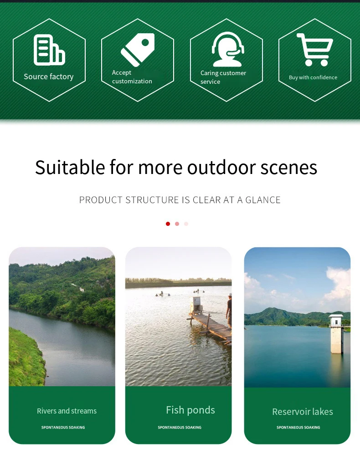Viewport: 360px width, 465px height.
Task: Open the Reservoir lakes photo
Action: pyautogui.click(x=297, y=317)
